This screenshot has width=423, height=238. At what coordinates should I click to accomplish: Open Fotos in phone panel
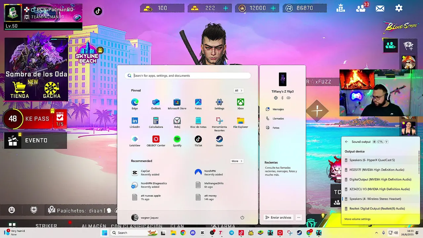coord(273,128)
